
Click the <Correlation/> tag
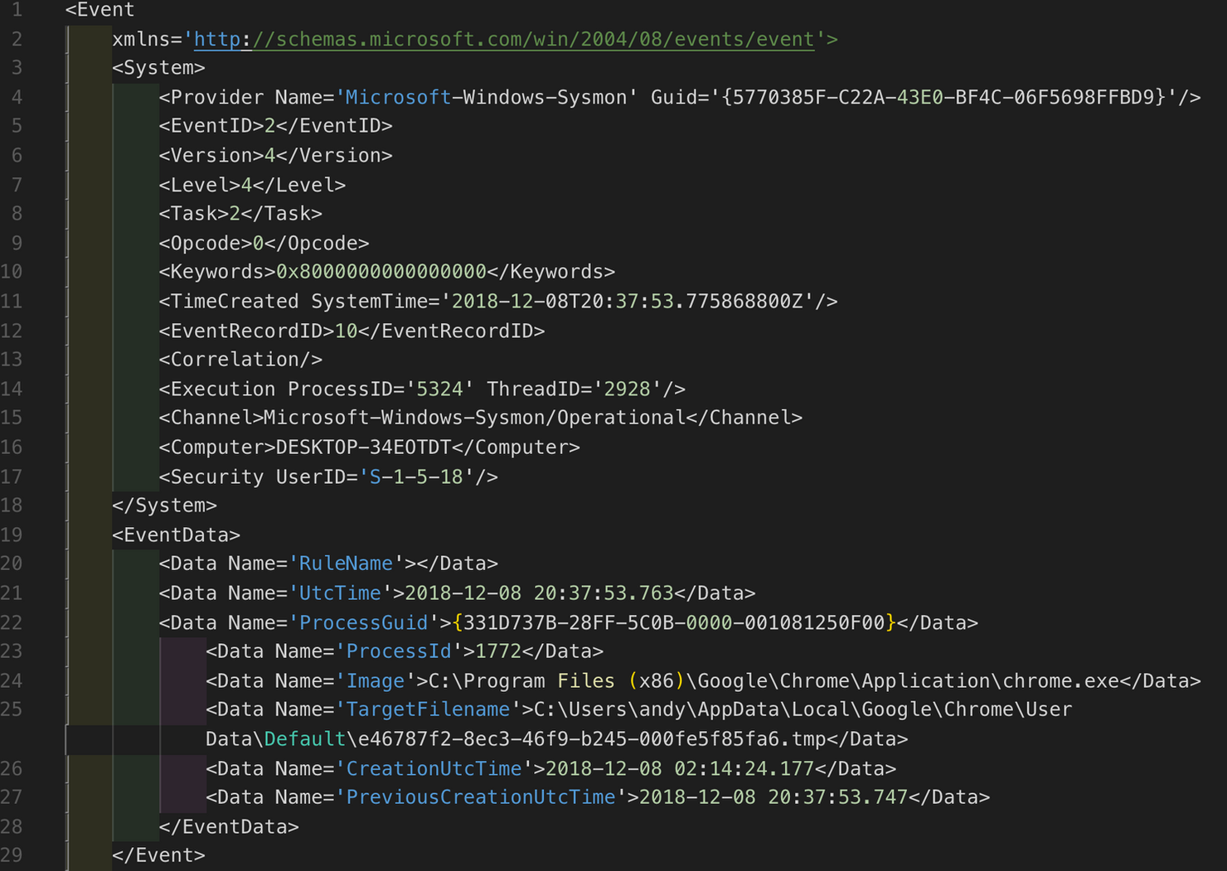(240, 360)
